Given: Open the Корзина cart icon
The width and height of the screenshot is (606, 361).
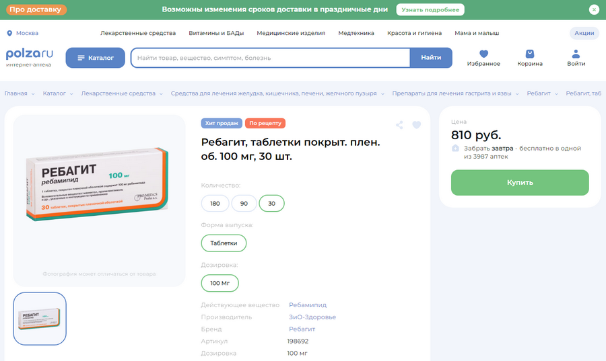Looking at the screenshot, I should [530, 54].
